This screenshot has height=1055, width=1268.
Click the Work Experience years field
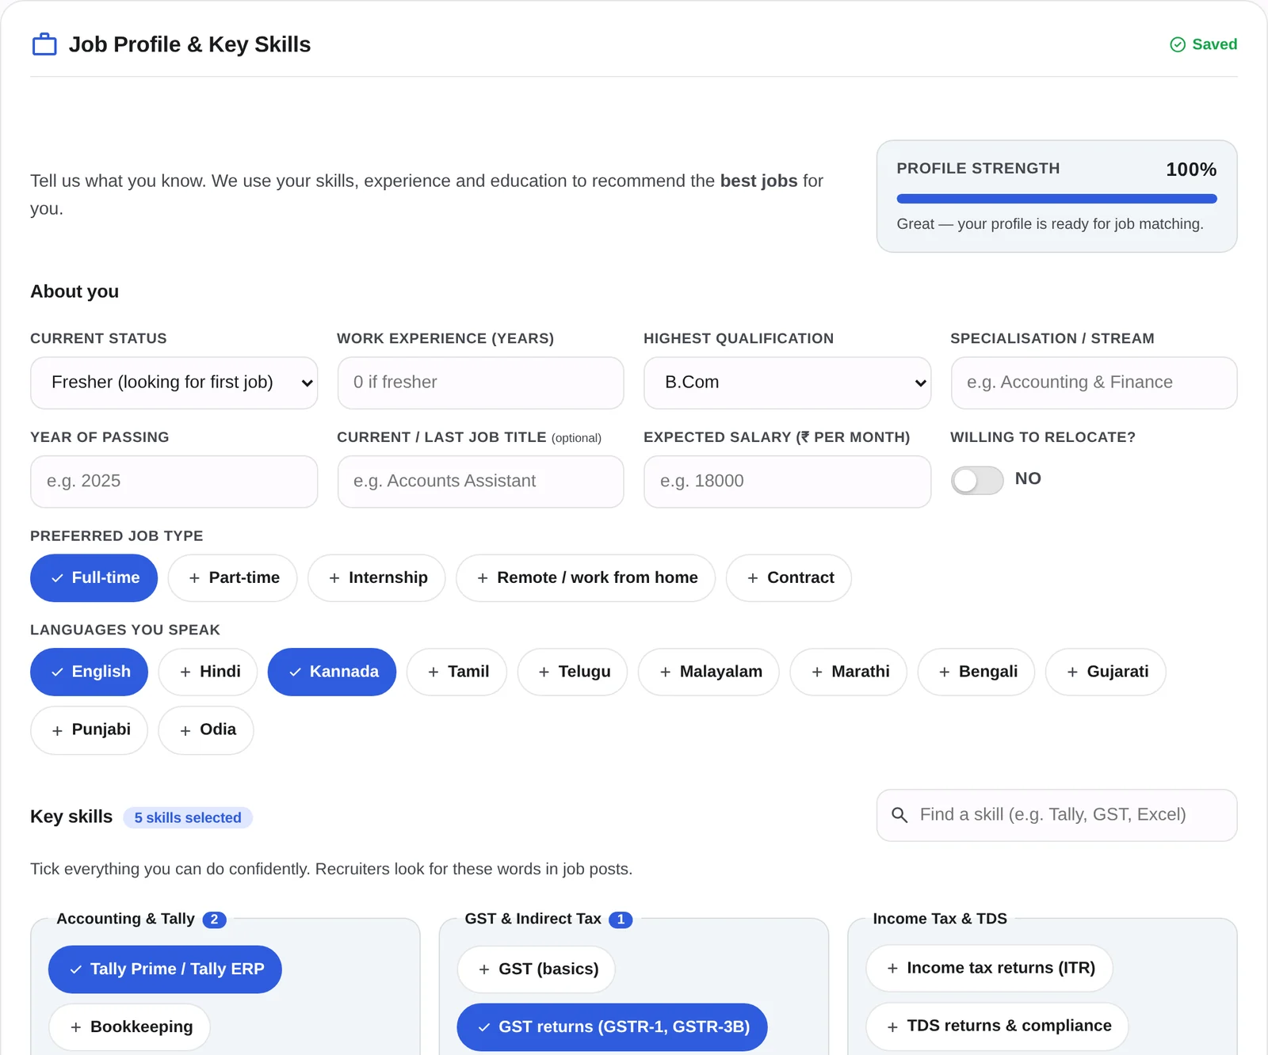[480, 383]
